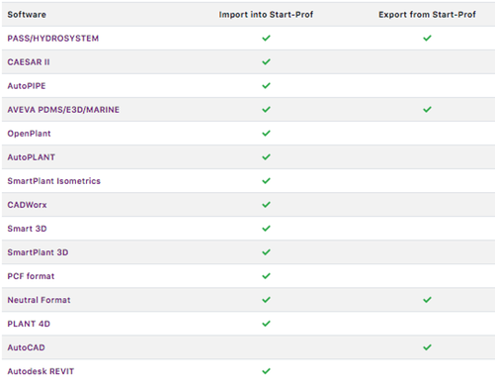Open the PLANT 4D link

tap(29, 324)
